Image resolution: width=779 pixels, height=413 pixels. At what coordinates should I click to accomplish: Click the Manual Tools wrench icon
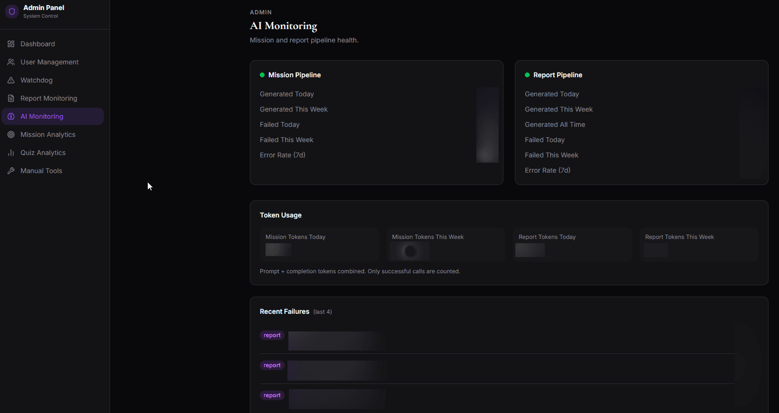click(x=11, y=171)
